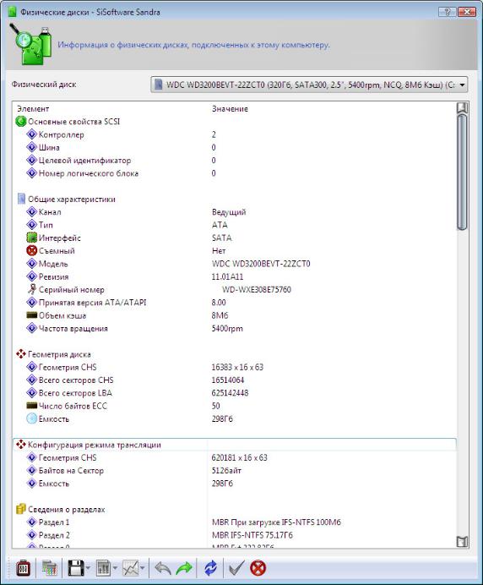Select the Всего секторов LBA row
This screenshot has width=483, height=585.
point(235,393)
